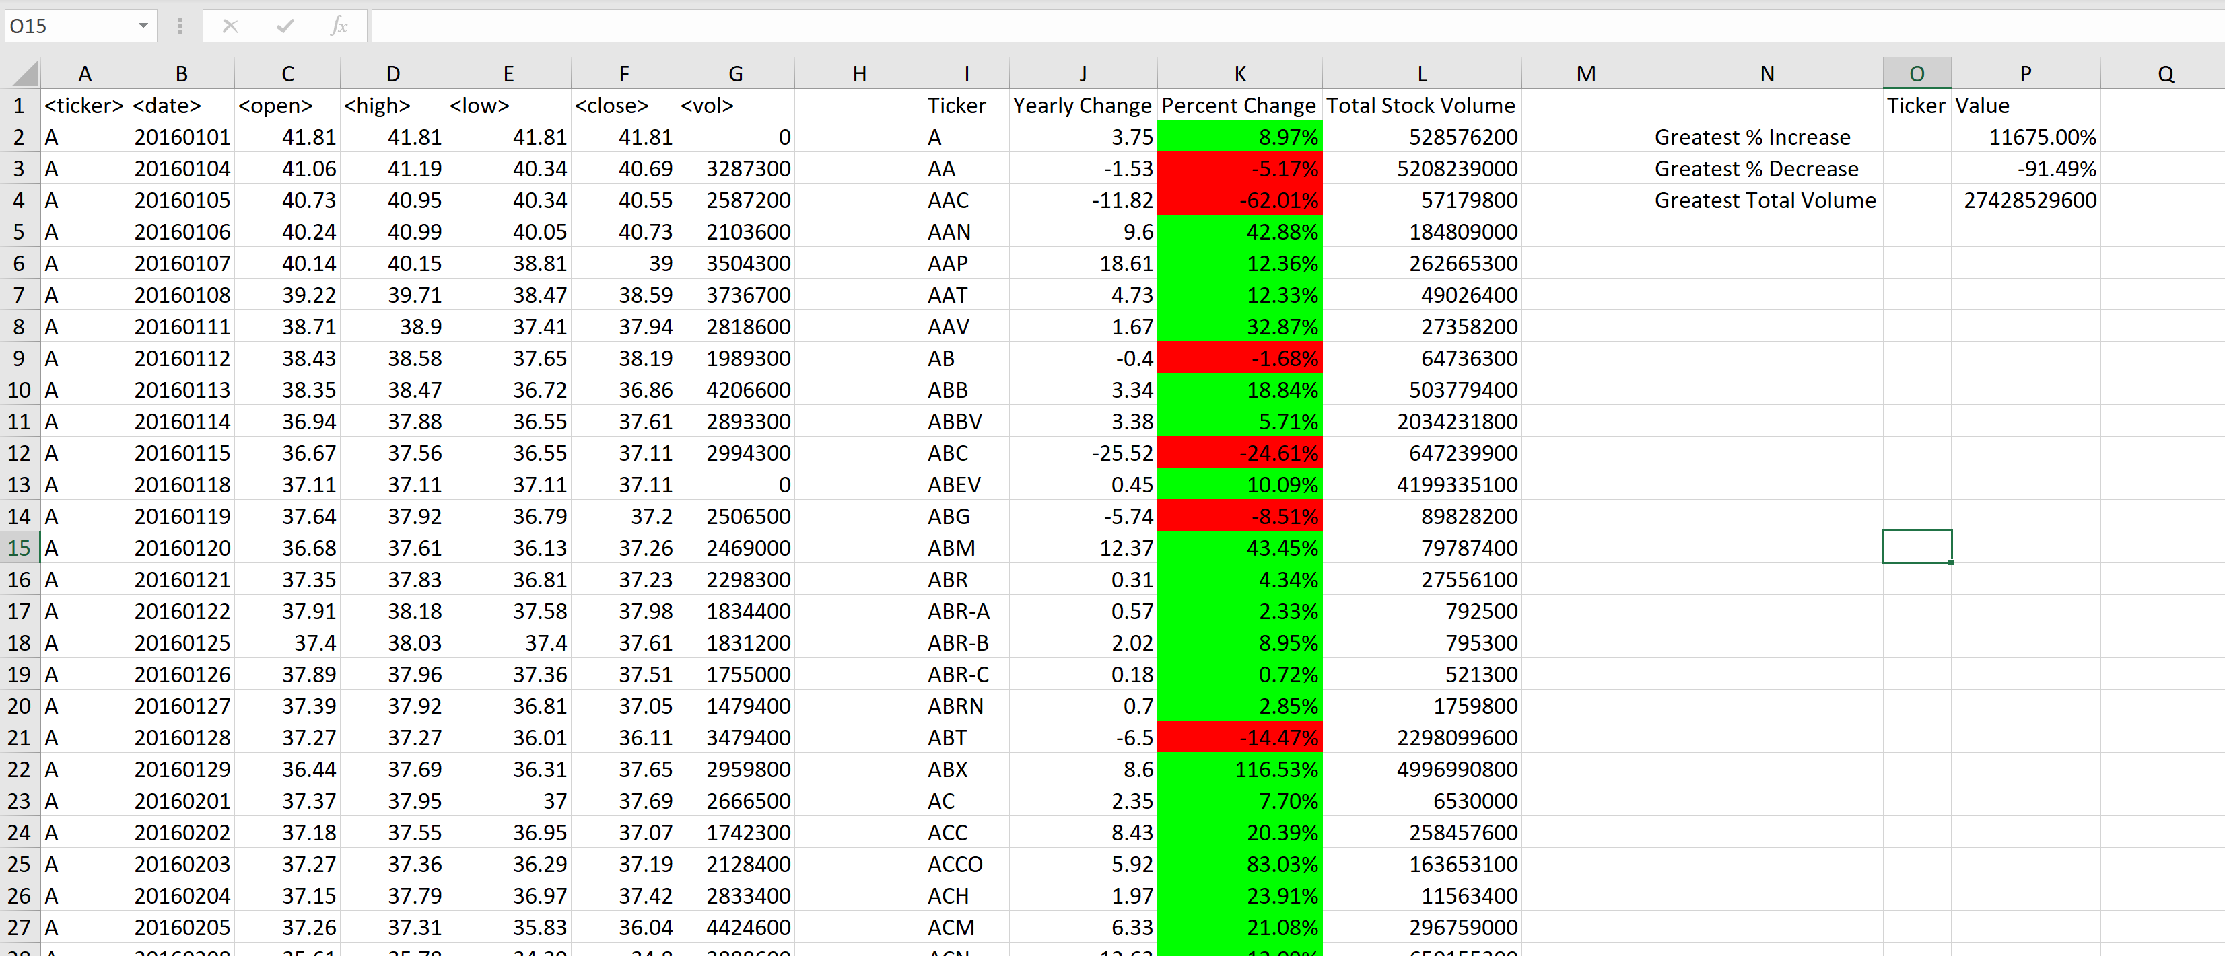Click the name box resize dots handle

[180, 26]
